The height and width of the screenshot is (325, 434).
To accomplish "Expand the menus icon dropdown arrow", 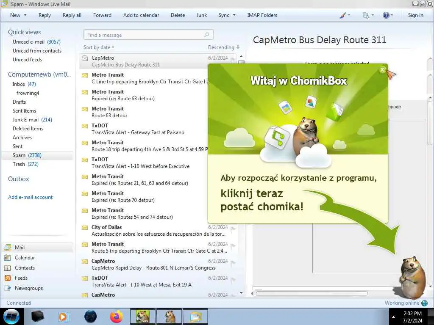I will pos(373,15).
